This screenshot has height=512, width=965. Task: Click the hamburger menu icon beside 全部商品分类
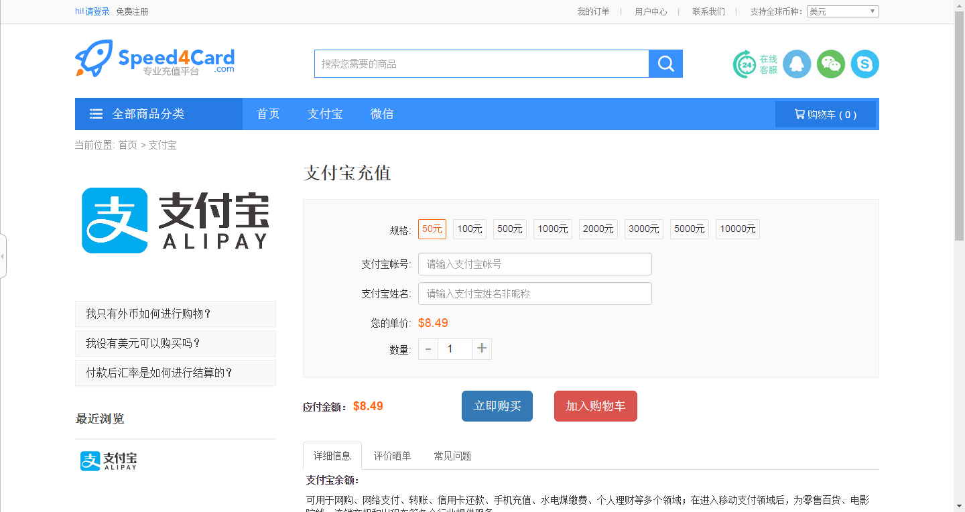pyautogui.click(x=96, y=114)
